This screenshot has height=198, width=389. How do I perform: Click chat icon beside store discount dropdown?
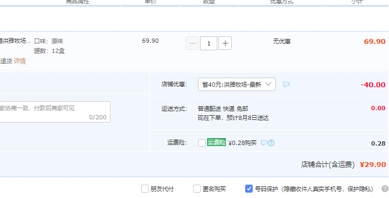tap(286, 85)
